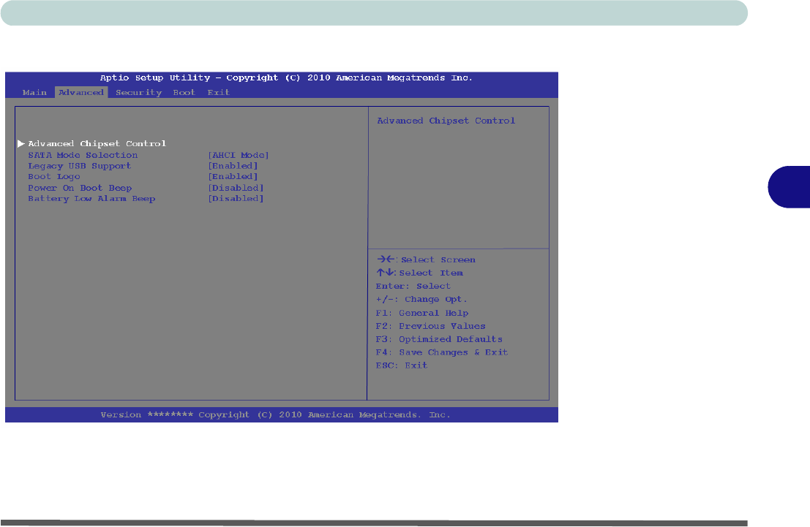Click F2: Previous Values

tap(430, 327)
